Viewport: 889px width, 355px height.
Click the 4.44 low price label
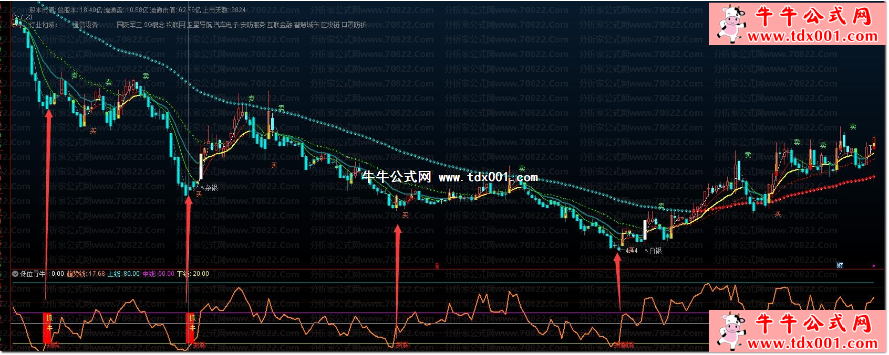(632, 251)
